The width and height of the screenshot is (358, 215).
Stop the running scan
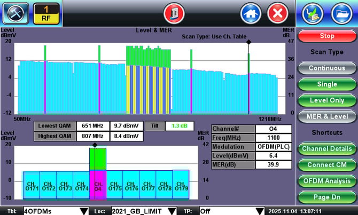click(326, 36)
